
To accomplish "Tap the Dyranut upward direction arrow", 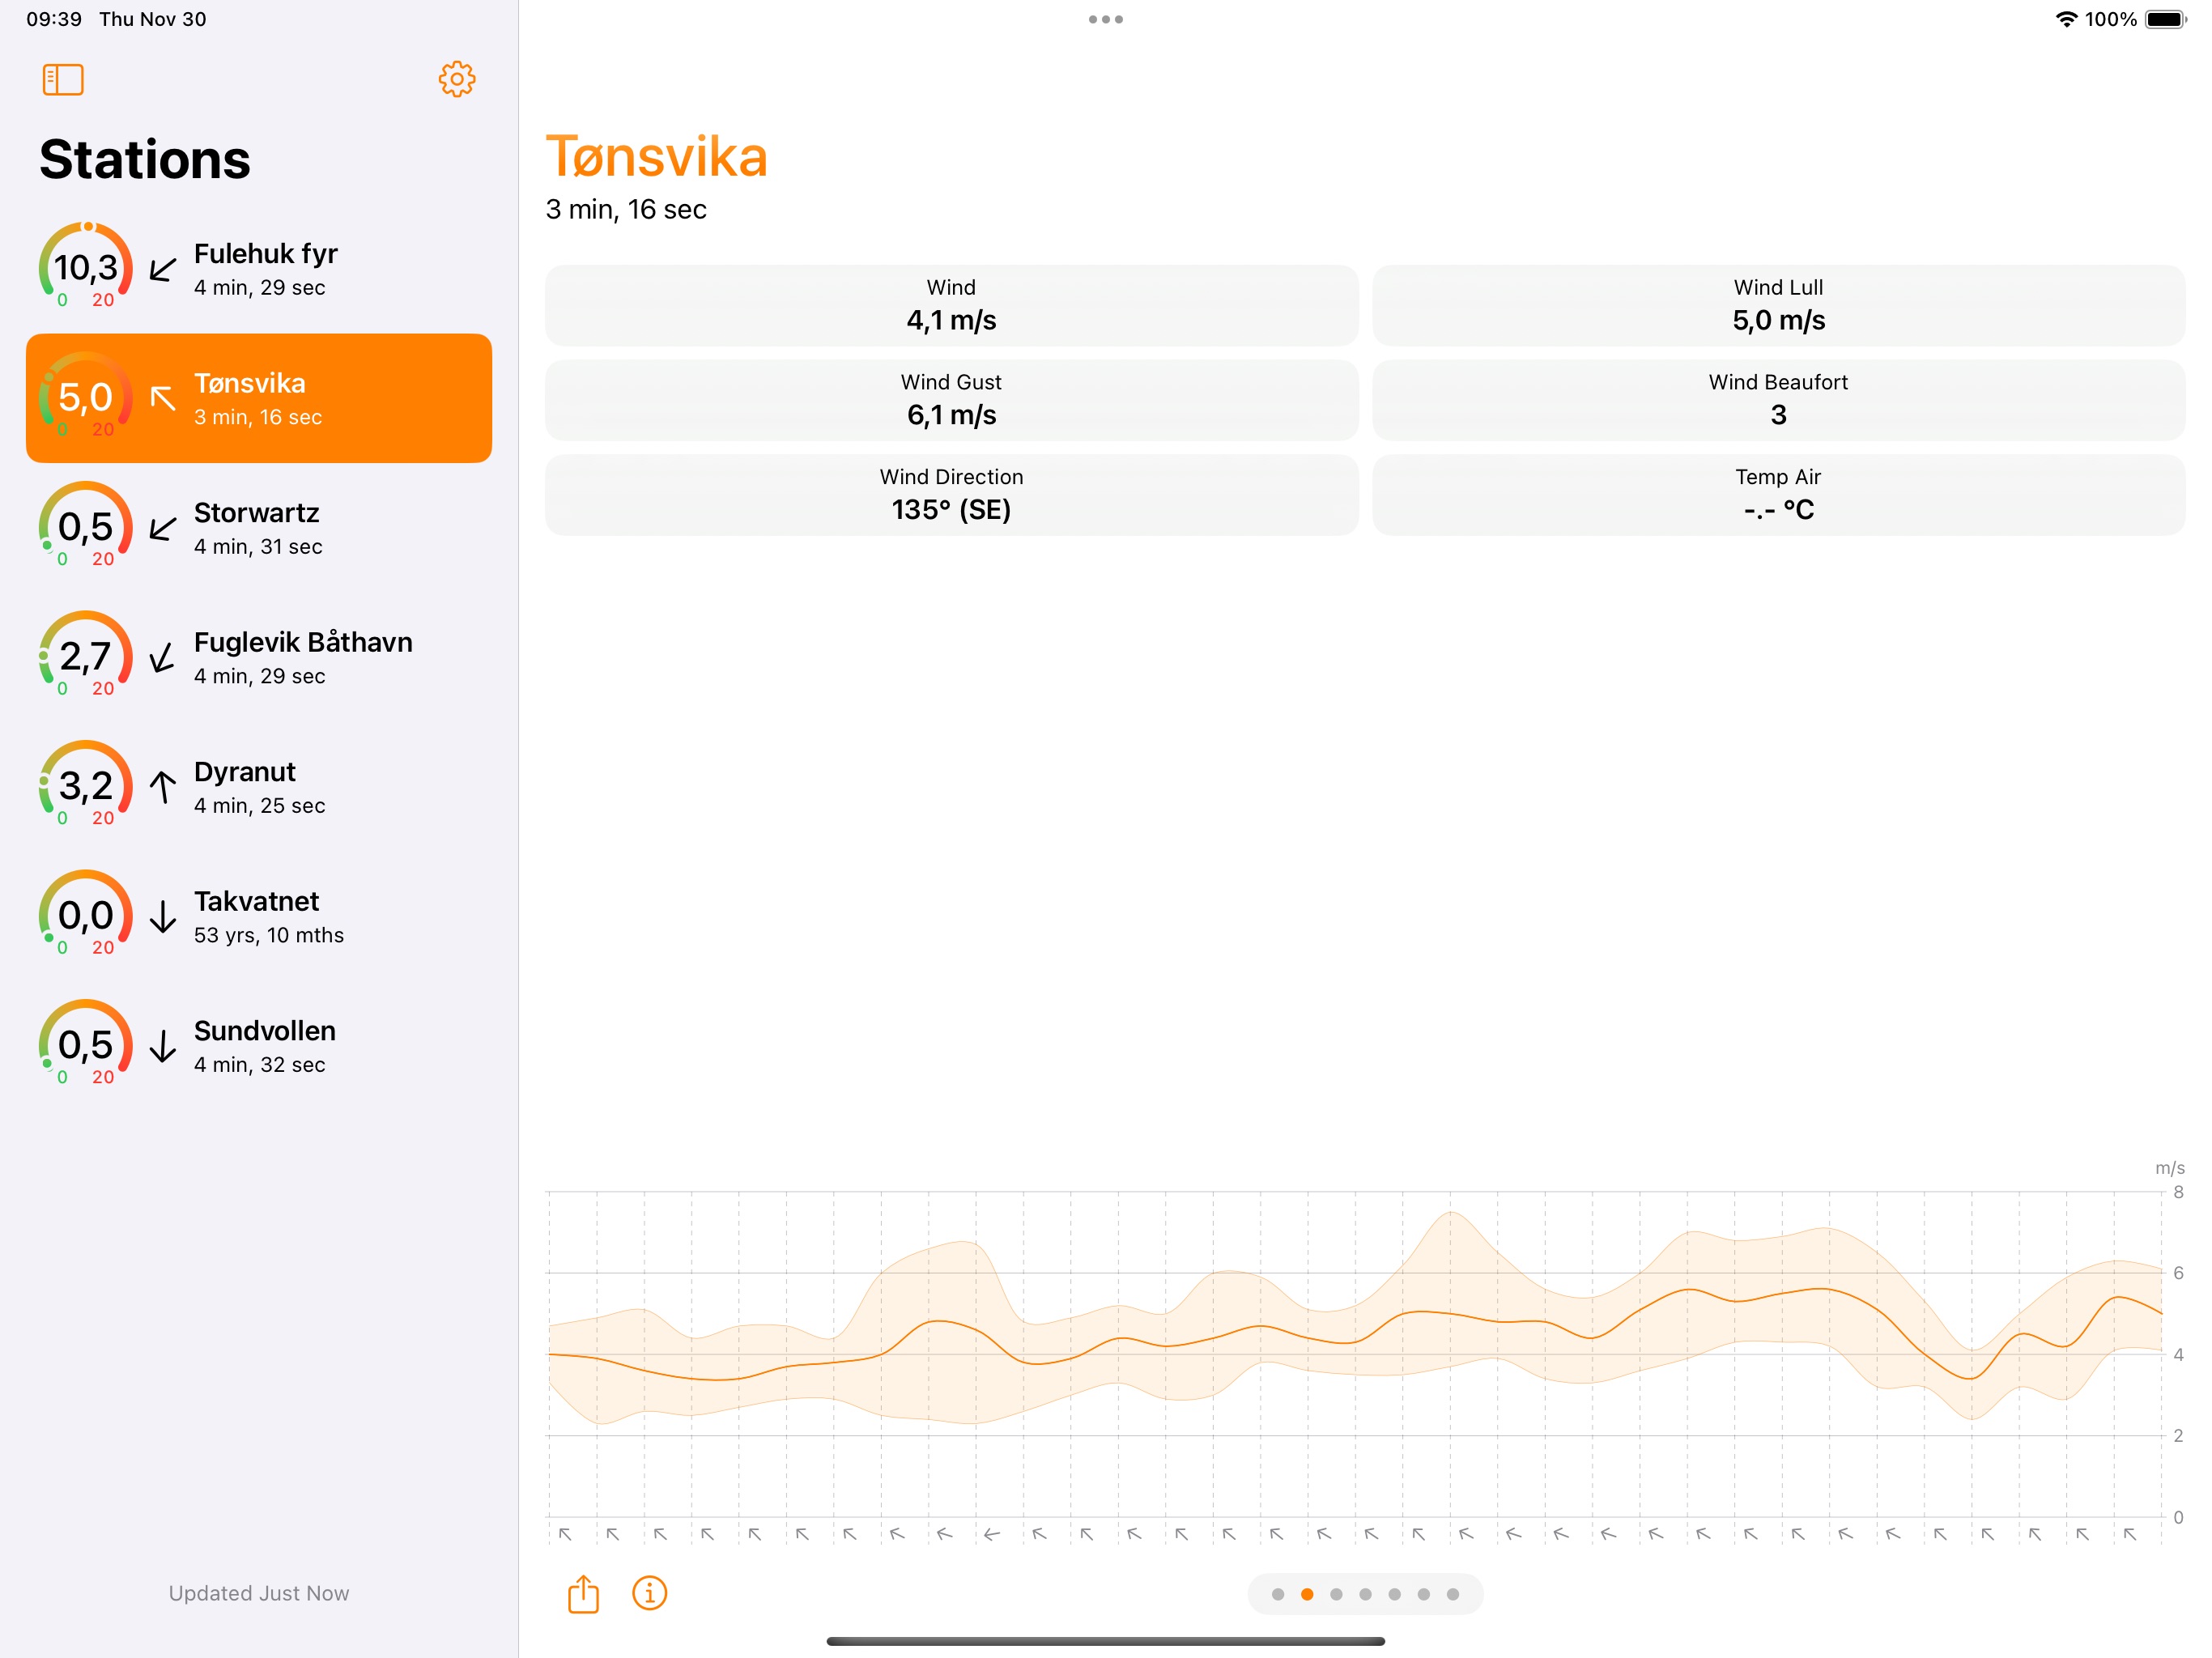I will [x=163, y=787].
